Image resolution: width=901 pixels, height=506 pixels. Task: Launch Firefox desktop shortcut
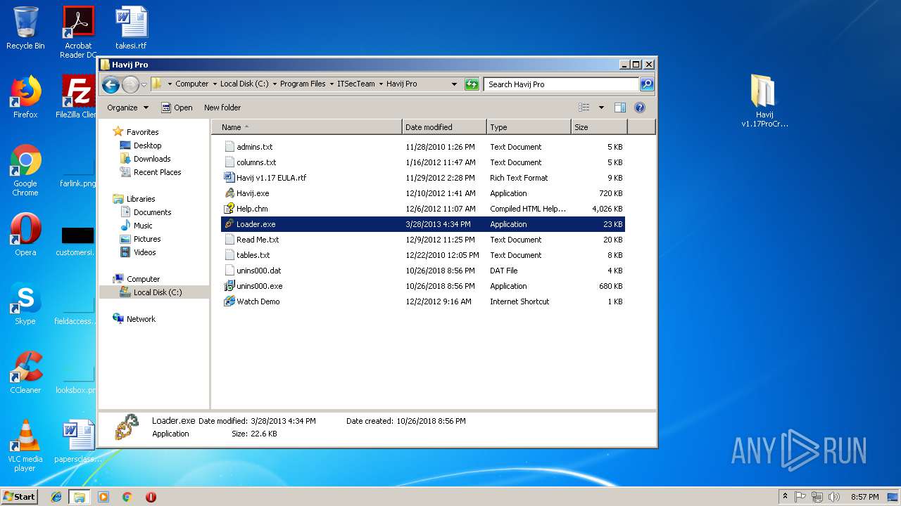(25, 97)
